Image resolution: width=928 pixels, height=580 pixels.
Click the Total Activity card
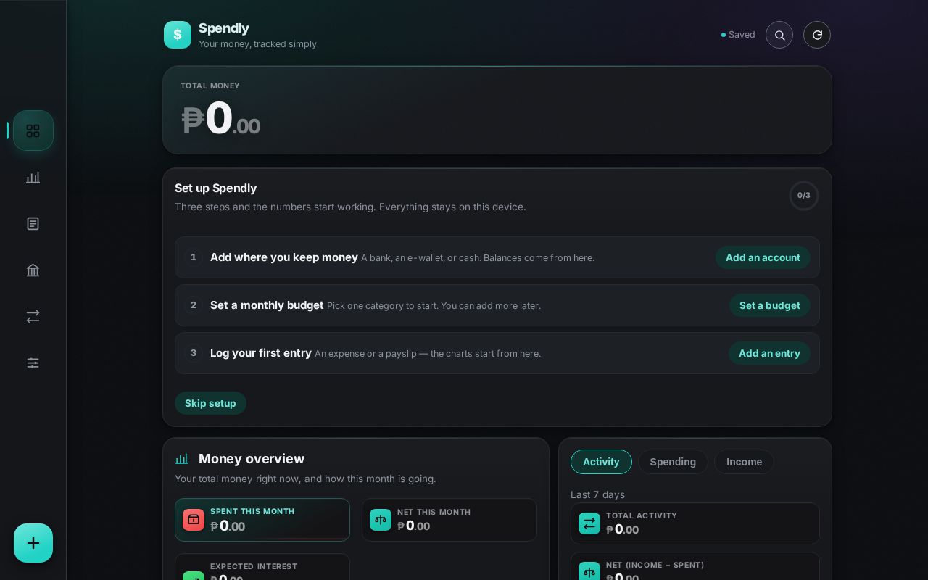(695, 523)
